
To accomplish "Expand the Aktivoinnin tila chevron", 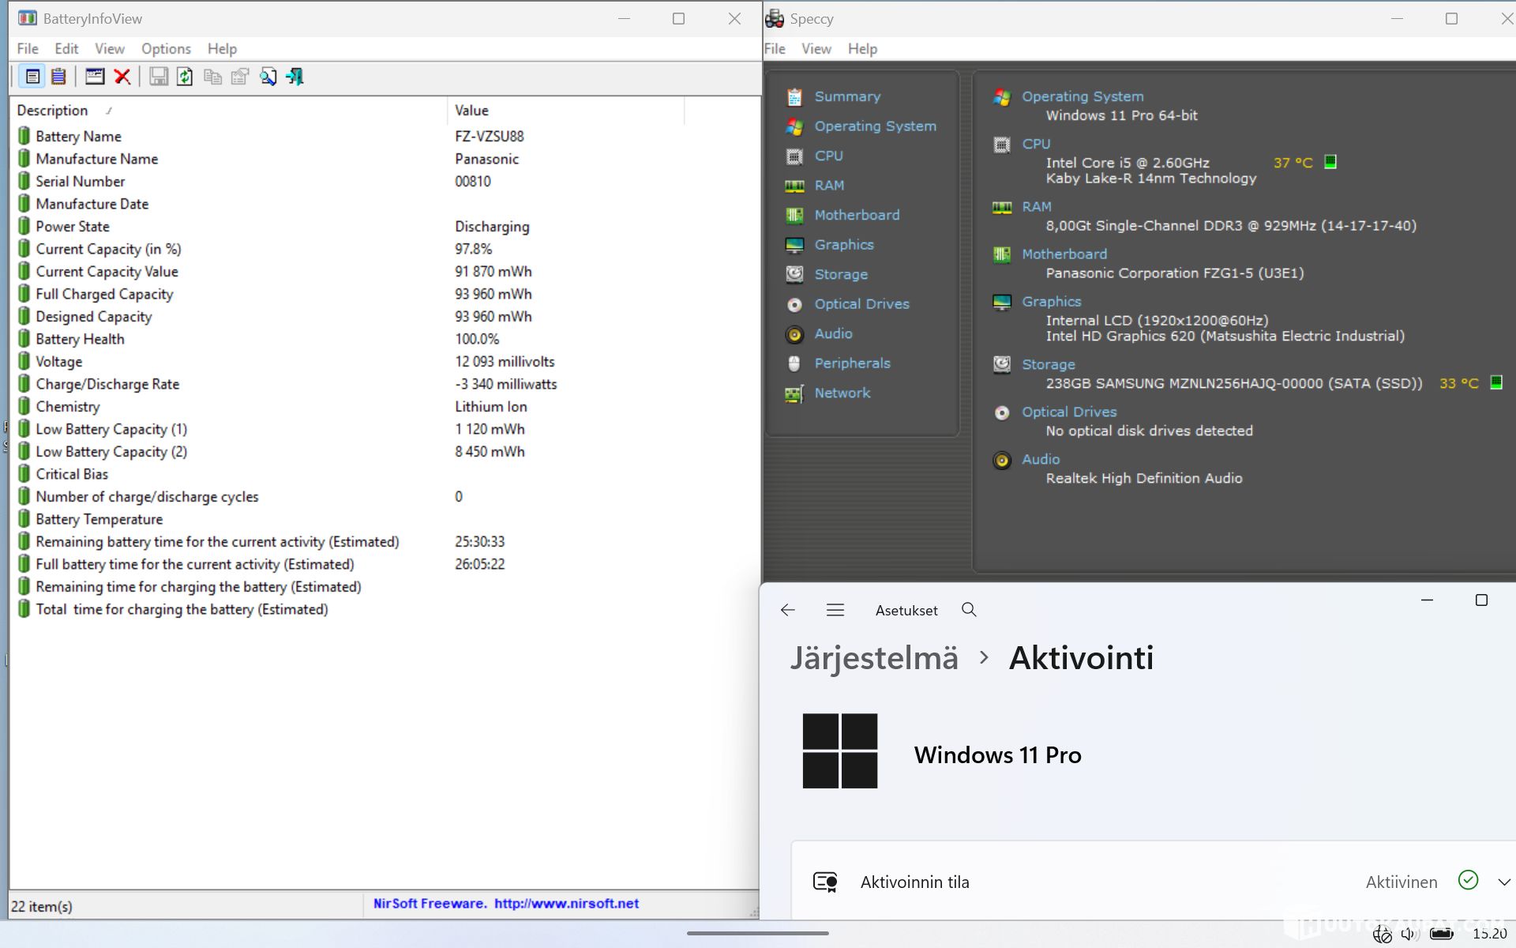I will click(x=1503, y=882).
